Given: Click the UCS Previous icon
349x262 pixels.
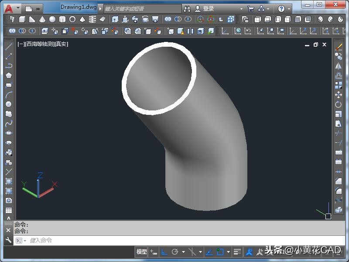Looking at the screenshot, I should pos(247,31).
